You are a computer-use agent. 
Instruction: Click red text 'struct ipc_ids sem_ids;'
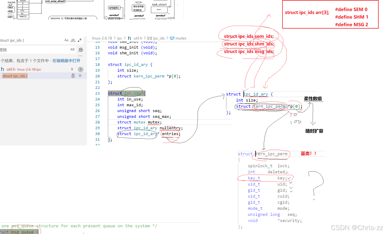tap(249, 36)
